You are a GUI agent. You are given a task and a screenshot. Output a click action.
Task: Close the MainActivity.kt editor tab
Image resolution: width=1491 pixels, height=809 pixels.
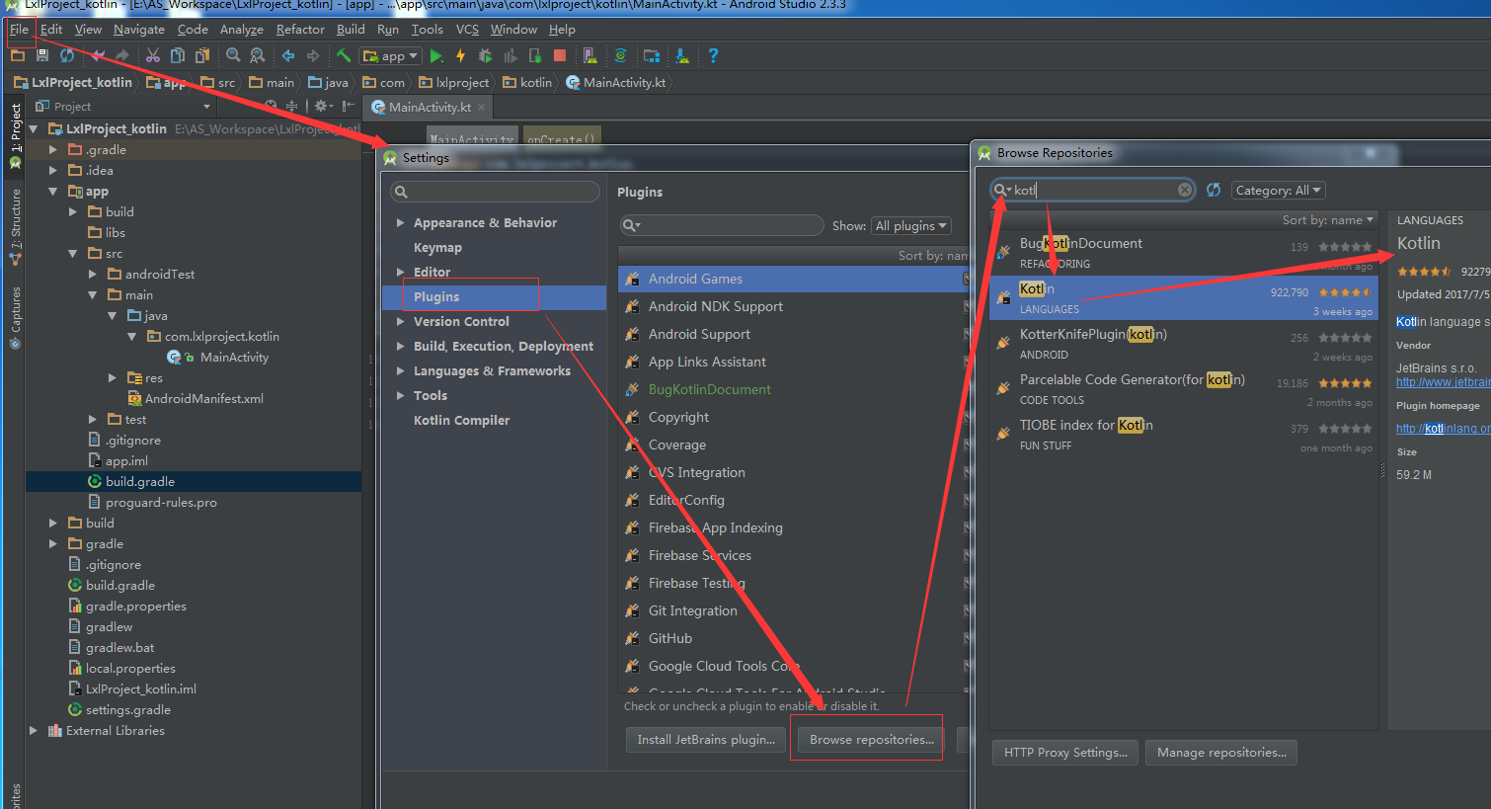482,107
